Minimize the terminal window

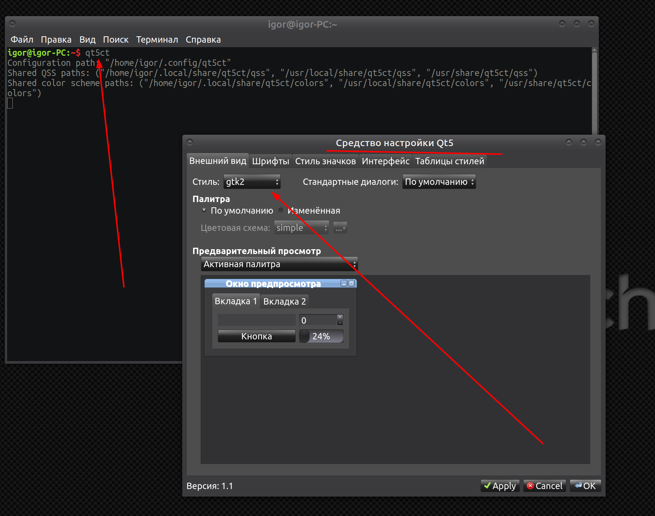562,24
